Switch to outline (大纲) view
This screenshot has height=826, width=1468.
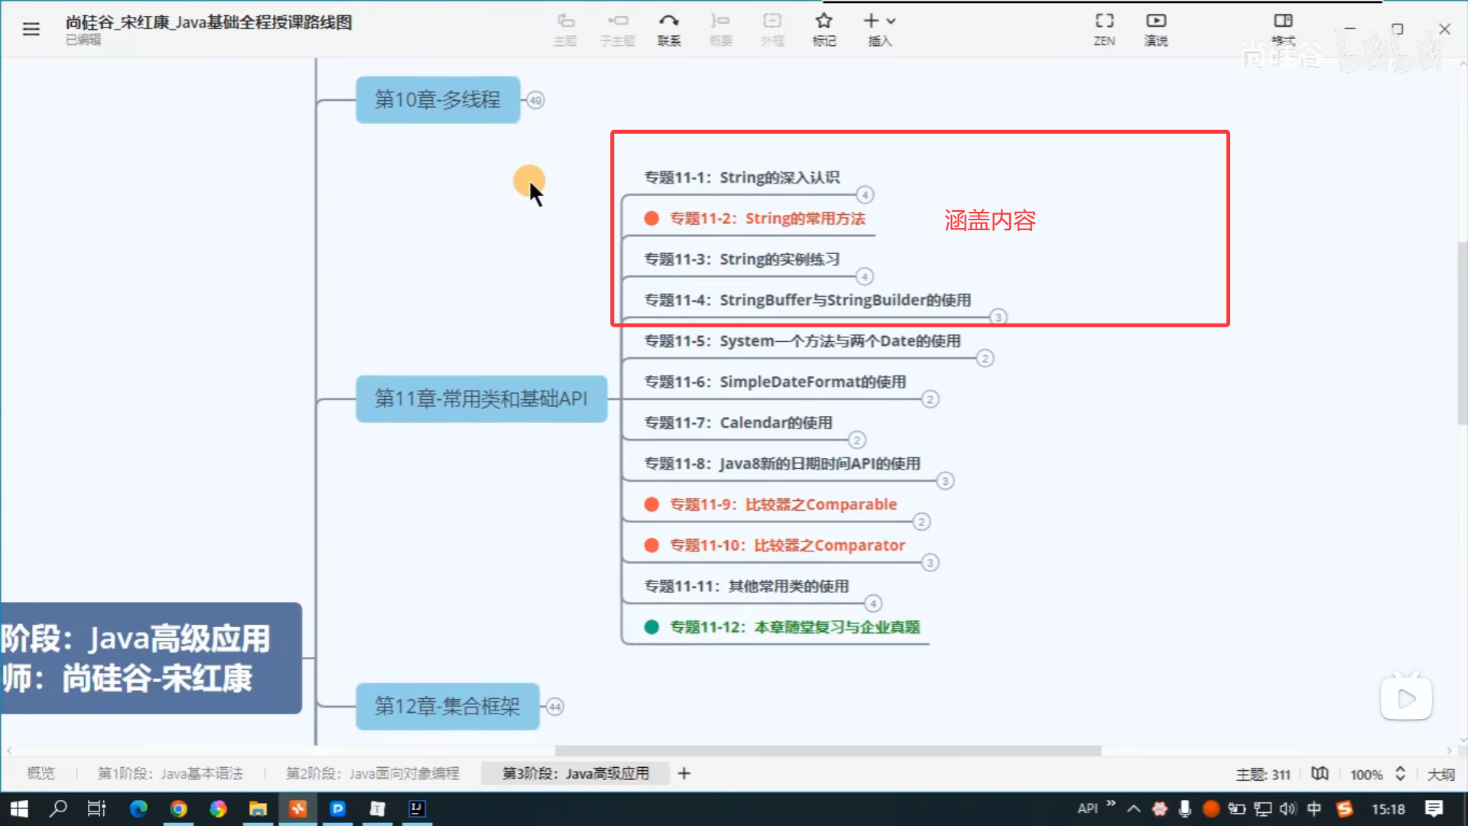point(1440,774)
